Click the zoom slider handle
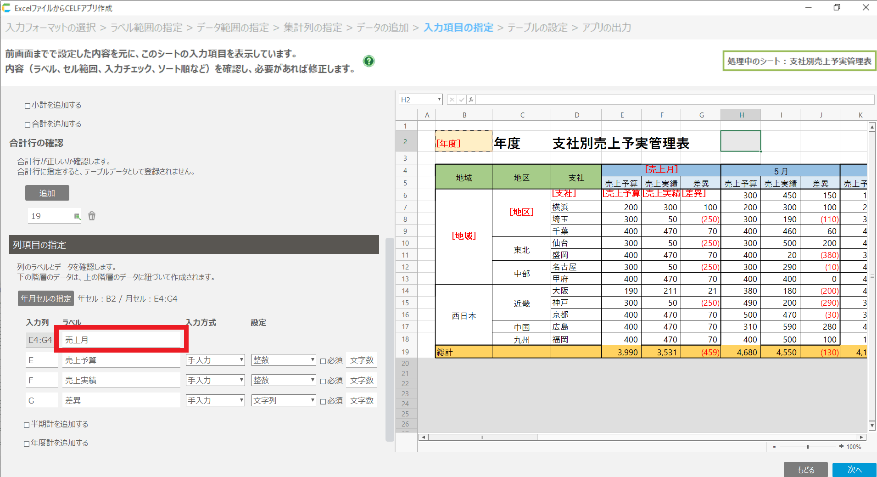This screenshot has width=877, height=477. pos(808,447)
